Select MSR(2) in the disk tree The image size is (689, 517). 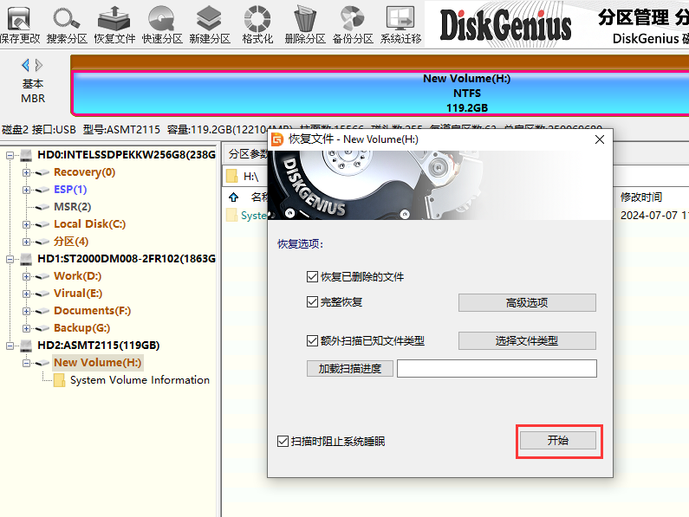click(x=72, y=207)
